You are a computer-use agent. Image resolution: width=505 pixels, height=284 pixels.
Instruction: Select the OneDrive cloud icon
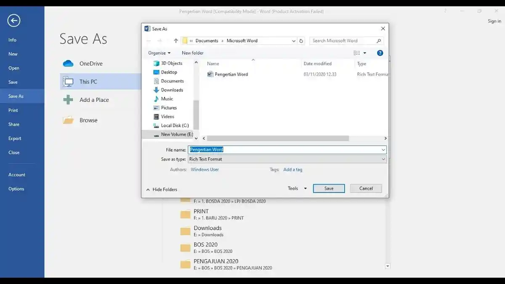click(68, 64)
